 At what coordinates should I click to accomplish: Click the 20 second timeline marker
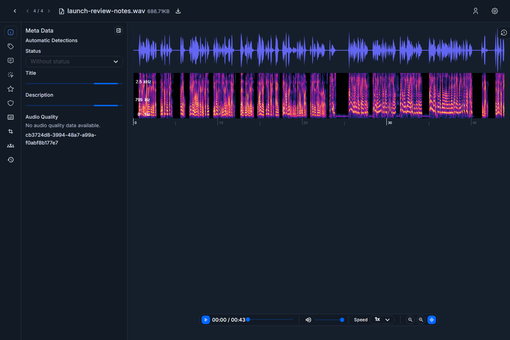point(305,123)
